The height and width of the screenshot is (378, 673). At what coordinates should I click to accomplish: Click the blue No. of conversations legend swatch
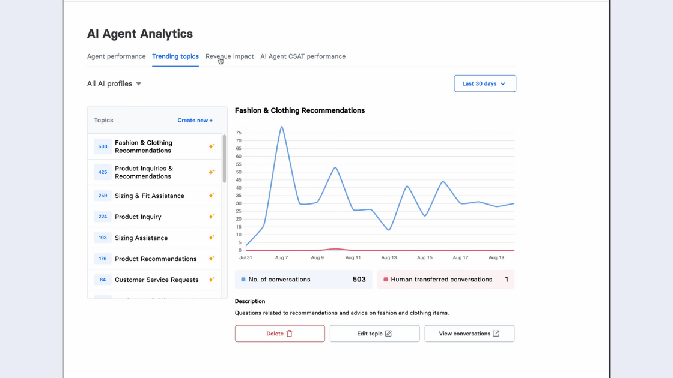tap(243, 280)
